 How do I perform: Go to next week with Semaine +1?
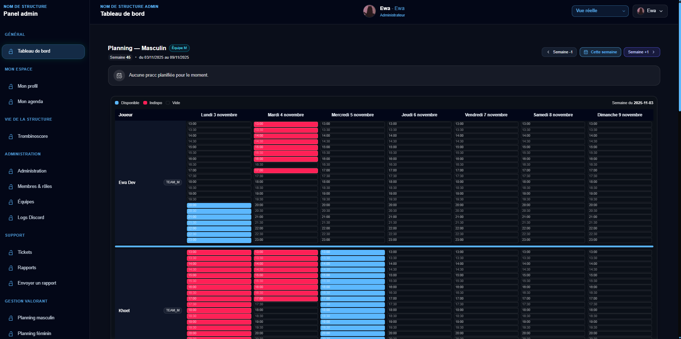pyautogui.click(x=641, y=52)
